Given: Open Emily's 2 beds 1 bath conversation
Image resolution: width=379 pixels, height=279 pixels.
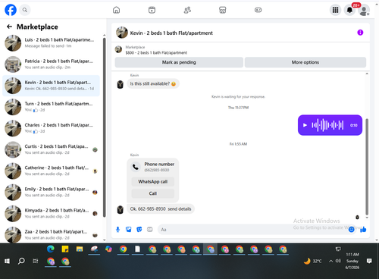Looking at the screenshot, I should 51,192.
